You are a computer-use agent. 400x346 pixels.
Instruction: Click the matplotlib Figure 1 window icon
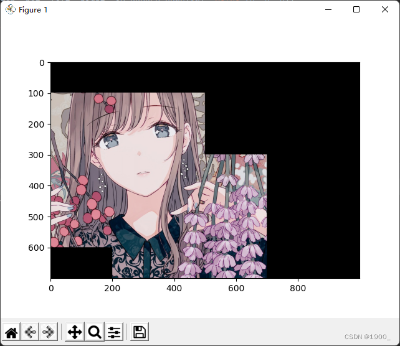(x=10, y=10)
